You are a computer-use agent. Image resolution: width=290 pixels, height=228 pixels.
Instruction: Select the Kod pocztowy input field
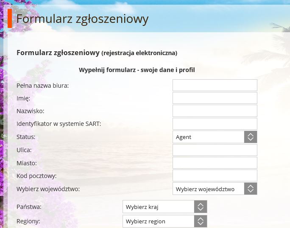point(215,176)
